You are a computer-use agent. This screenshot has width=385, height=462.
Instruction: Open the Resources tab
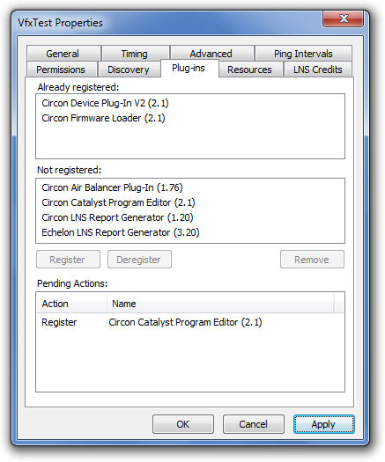[250, 70]
